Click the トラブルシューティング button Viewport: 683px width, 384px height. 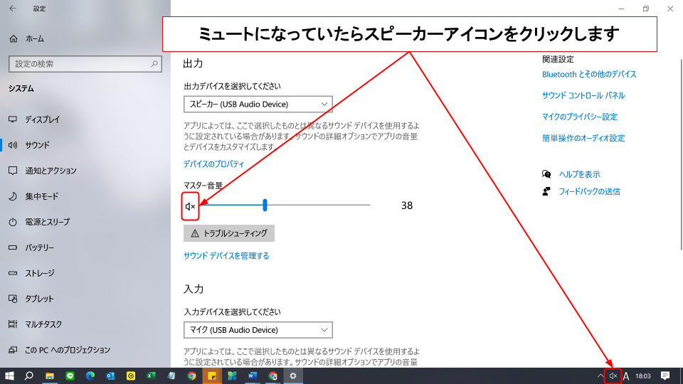pyautogui.click(x=228, y=233)
